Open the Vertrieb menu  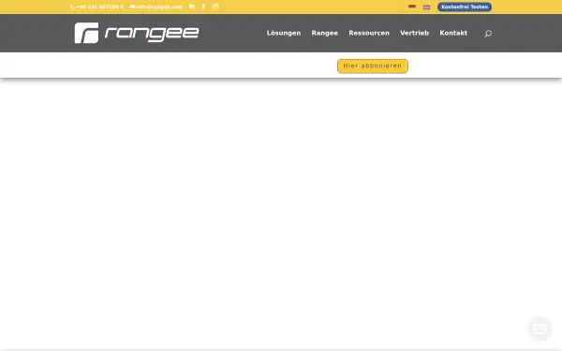click(414, 33)
